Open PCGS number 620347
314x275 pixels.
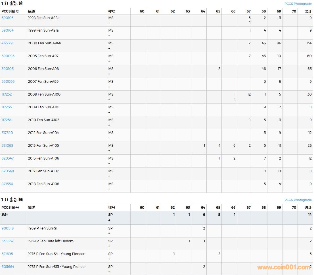point(7,158)
